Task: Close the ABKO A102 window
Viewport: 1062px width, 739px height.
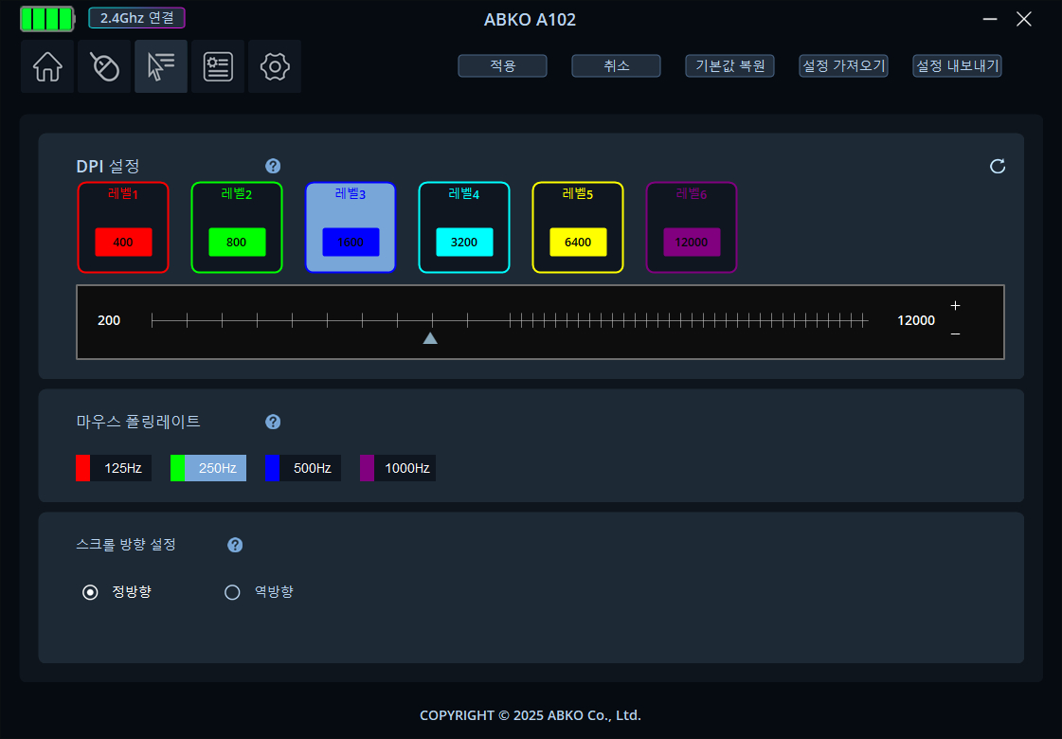Action: pos(1024,19)
